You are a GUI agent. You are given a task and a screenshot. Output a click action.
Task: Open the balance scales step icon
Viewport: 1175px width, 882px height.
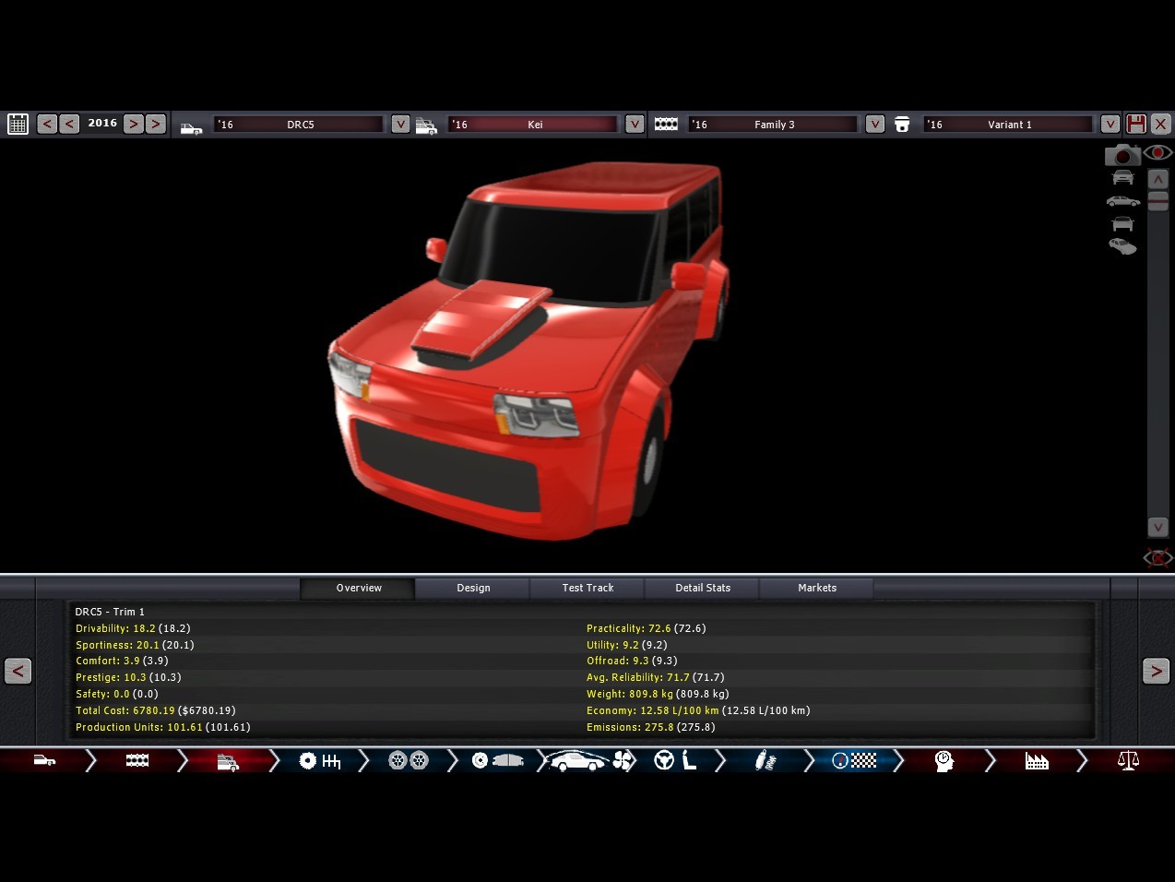1128,761
